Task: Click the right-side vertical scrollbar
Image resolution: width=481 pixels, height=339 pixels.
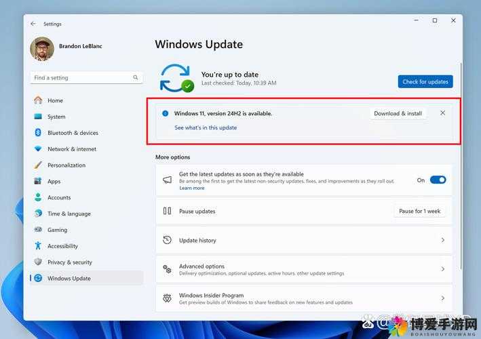Action: [461, 166]
